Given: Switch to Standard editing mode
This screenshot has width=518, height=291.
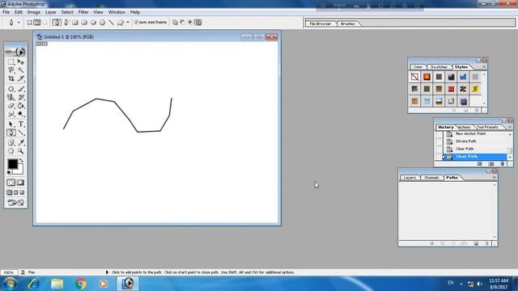Looking at the screenshot, I should click(11, 183).
